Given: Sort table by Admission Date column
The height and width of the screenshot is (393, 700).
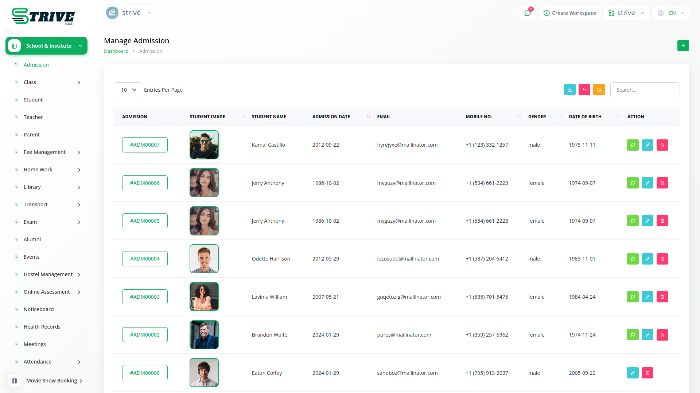Looking at the screenshot, I should coord(331,117).
